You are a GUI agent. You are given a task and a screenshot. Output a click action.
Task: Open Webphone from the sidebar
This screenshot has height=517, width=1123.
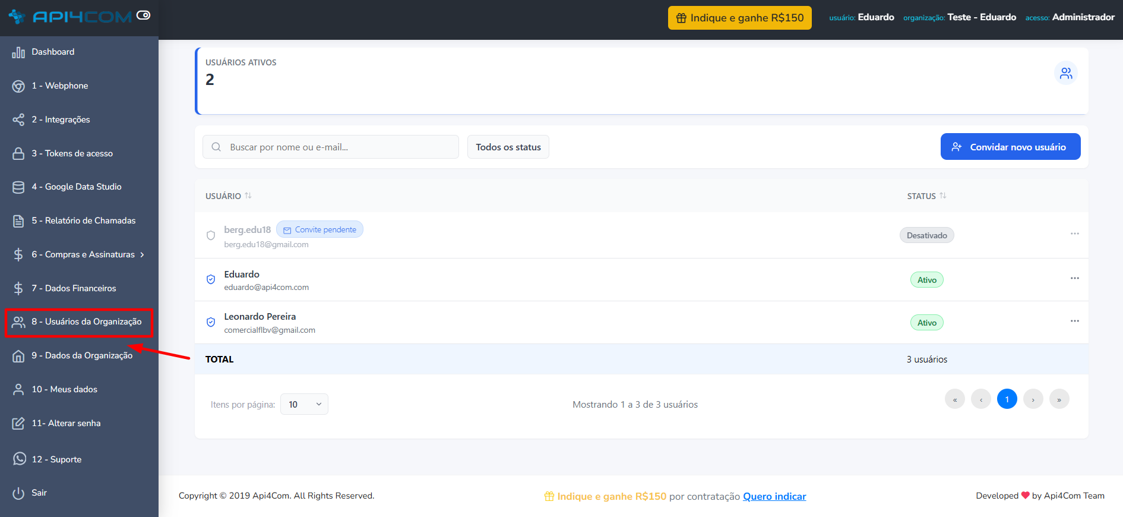[59, 86]
